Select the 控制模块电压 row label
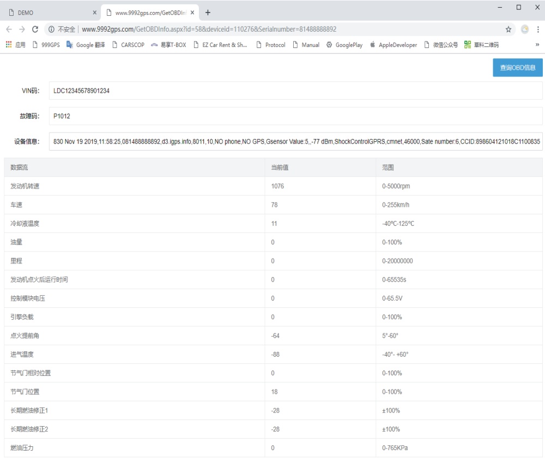 pyautogui.click(x=28, y=298)
